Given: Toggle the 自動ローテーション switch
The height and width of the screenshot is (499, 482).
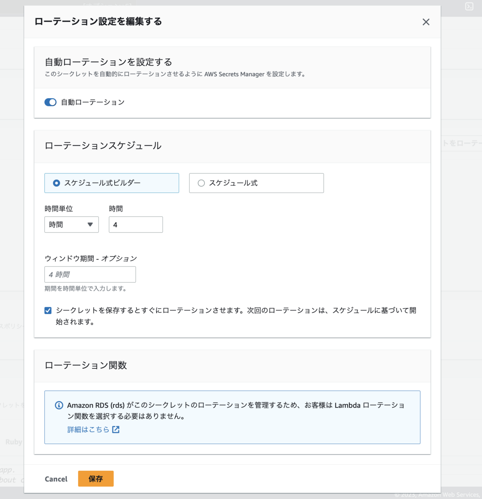Looking at the screenshot, I should tap(51, 102).
